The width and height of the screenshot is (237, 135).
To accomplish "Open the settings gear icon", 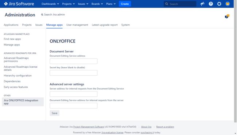I will 219,4.
